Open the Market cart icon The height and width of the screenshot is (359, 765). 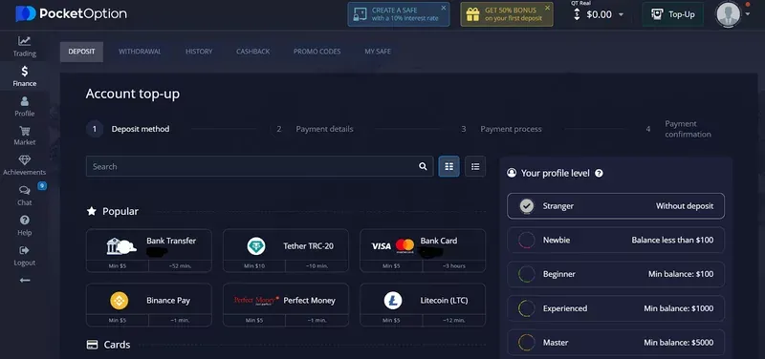[x=25, y=131]
